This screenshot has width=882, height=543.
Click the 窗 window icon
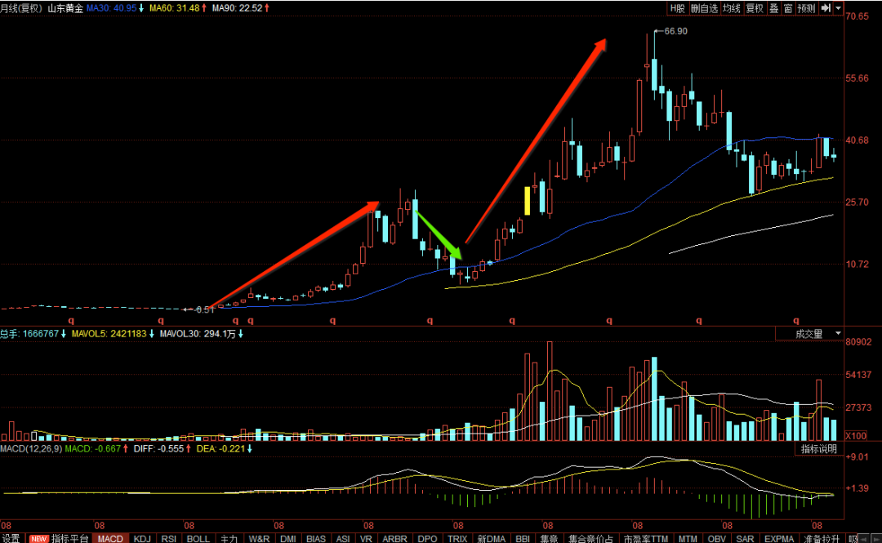787,8
